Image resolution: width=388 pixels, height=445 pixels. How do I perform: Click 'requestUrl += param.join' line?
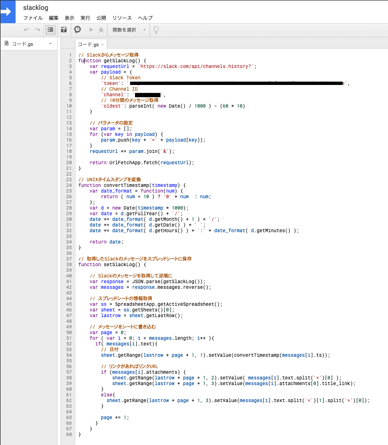(132, 151)
